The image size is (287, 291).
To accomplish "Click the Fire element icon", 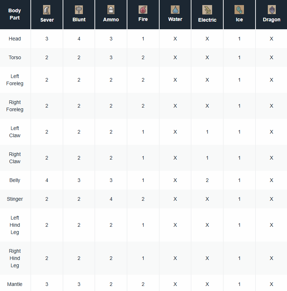I will 143,10.
